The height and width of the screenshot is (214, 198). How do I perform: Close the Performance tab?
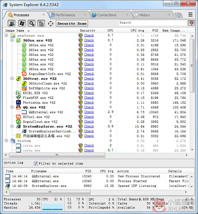(x=85, y=15)
